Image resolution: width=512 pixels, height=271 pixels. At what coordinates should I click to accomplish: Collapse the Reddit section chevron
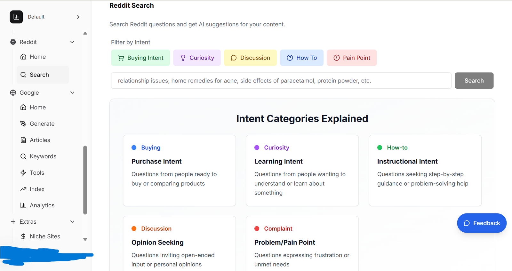point(72,42)
